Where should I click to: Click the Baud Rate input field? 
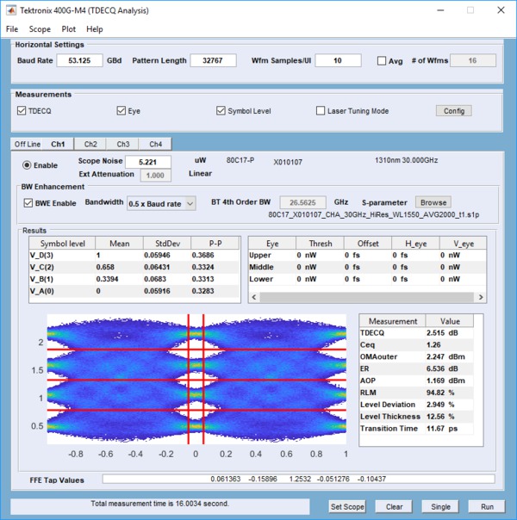[79, 61]
